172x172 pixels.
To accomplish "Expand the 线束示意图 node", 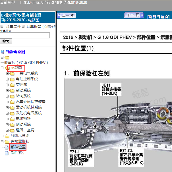I will tap(2, 136).
